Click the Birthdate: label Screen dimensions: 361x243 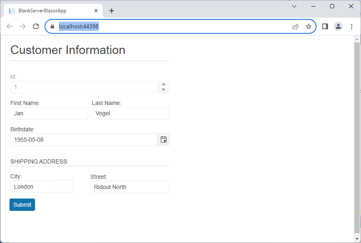[x=23, y=129]
